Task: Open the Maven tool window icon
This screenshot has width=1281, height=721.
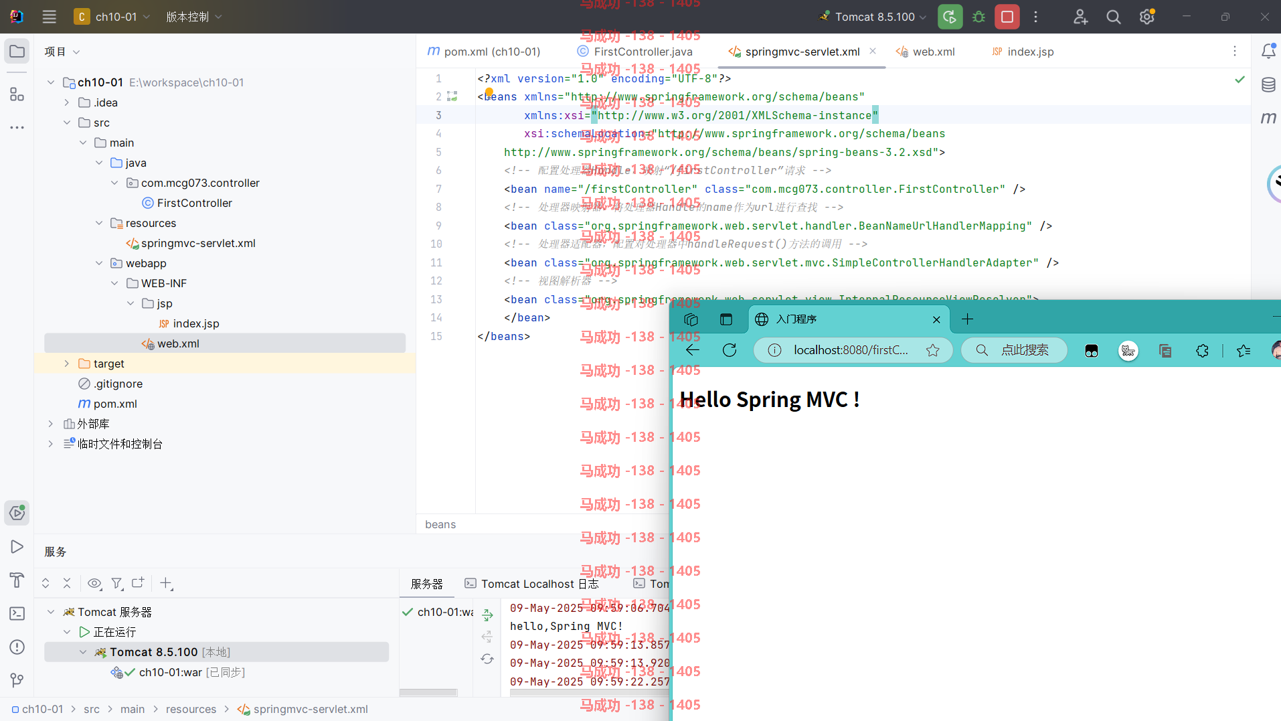Action: click(x=1268, y=118)
